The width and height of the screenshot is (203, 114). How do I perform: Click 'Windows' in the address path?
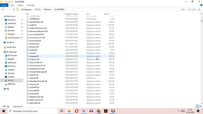pyautogui.click(x=48, y=9)
